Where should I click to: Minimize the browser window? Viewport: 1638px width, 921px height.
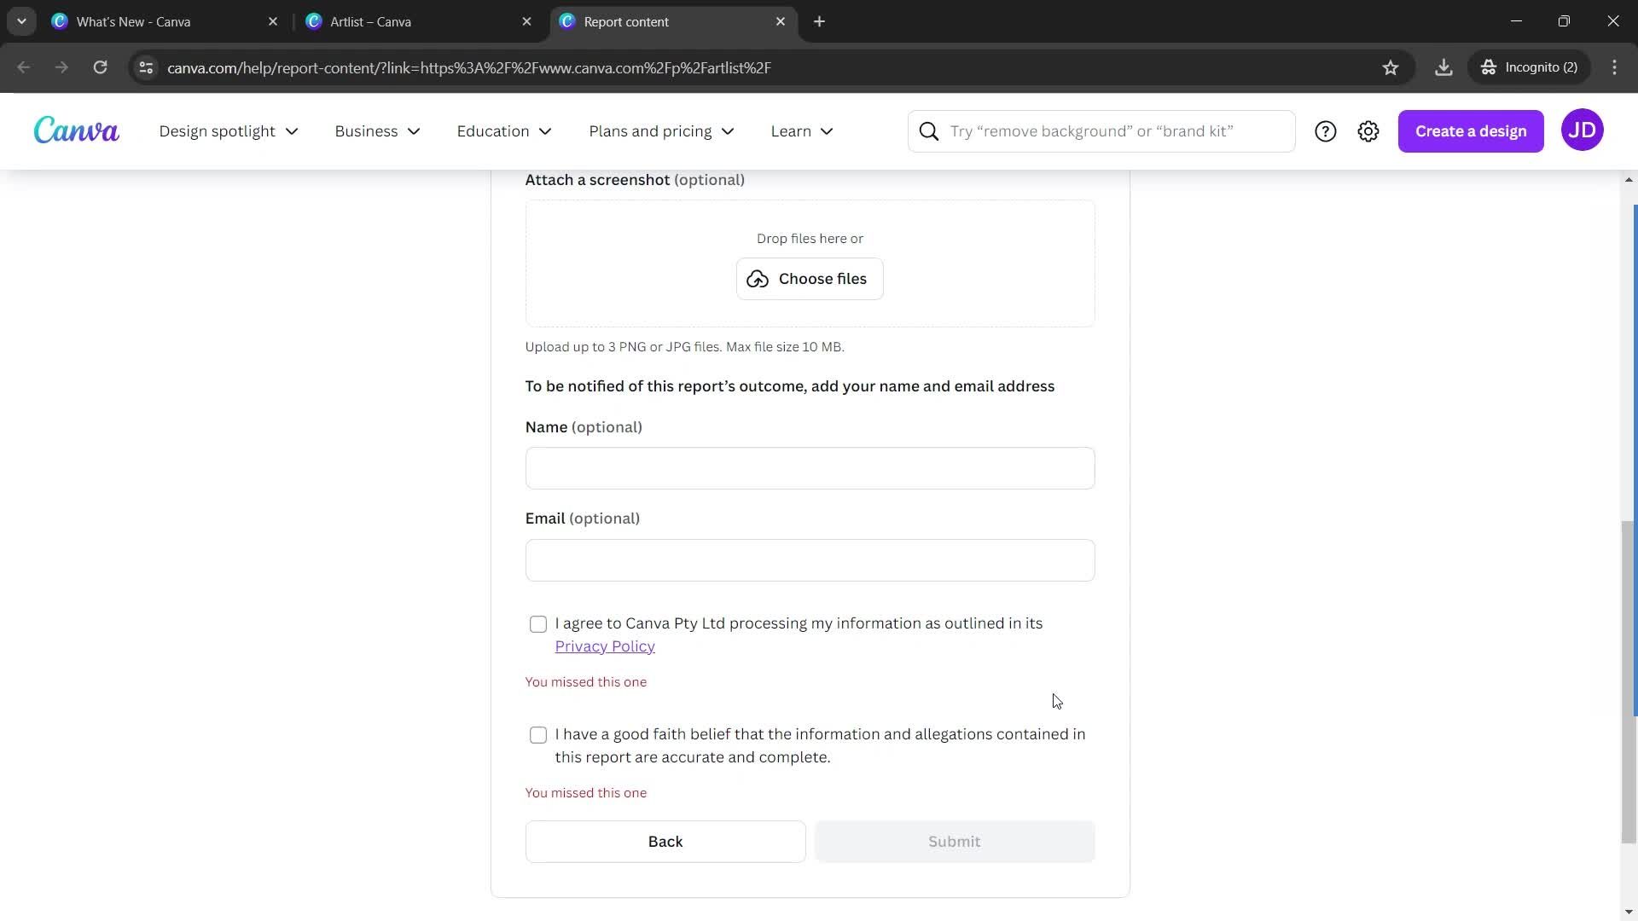tap(1516, 21)
